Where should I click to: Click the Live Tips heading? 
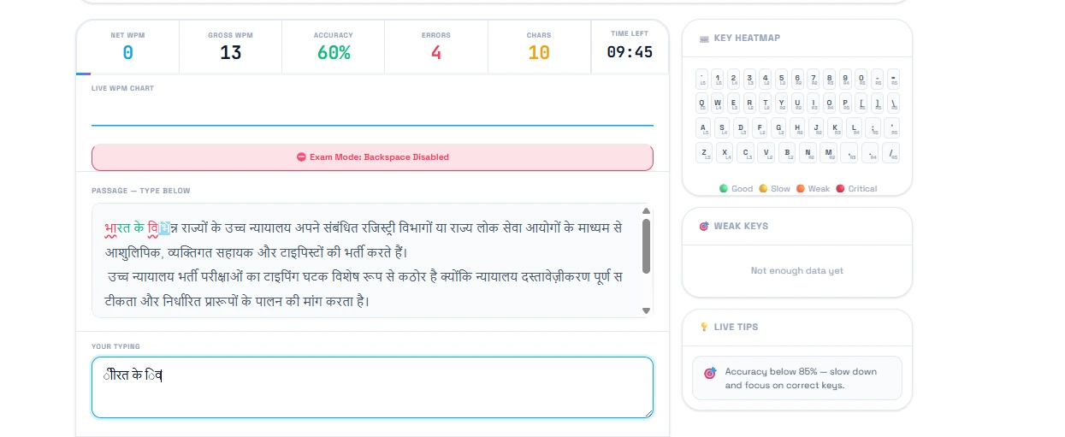[x=736, y=327]
